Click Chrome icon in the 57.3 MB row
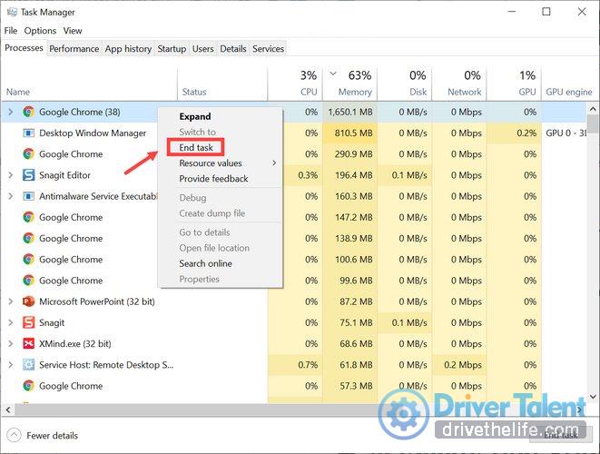Viewport: 600px width, 454px height. point(28,386)
